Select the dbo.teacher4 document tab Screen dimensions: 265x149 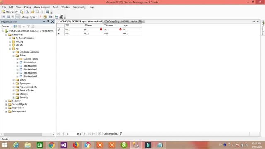(x=81, y=22)
